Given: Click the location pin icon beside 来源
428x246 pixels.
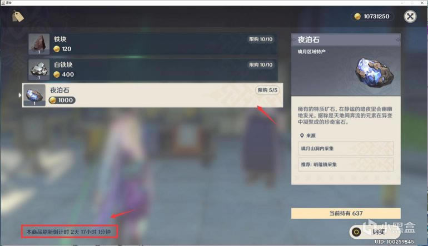Looking at the screenshot, I should (302, 135).
